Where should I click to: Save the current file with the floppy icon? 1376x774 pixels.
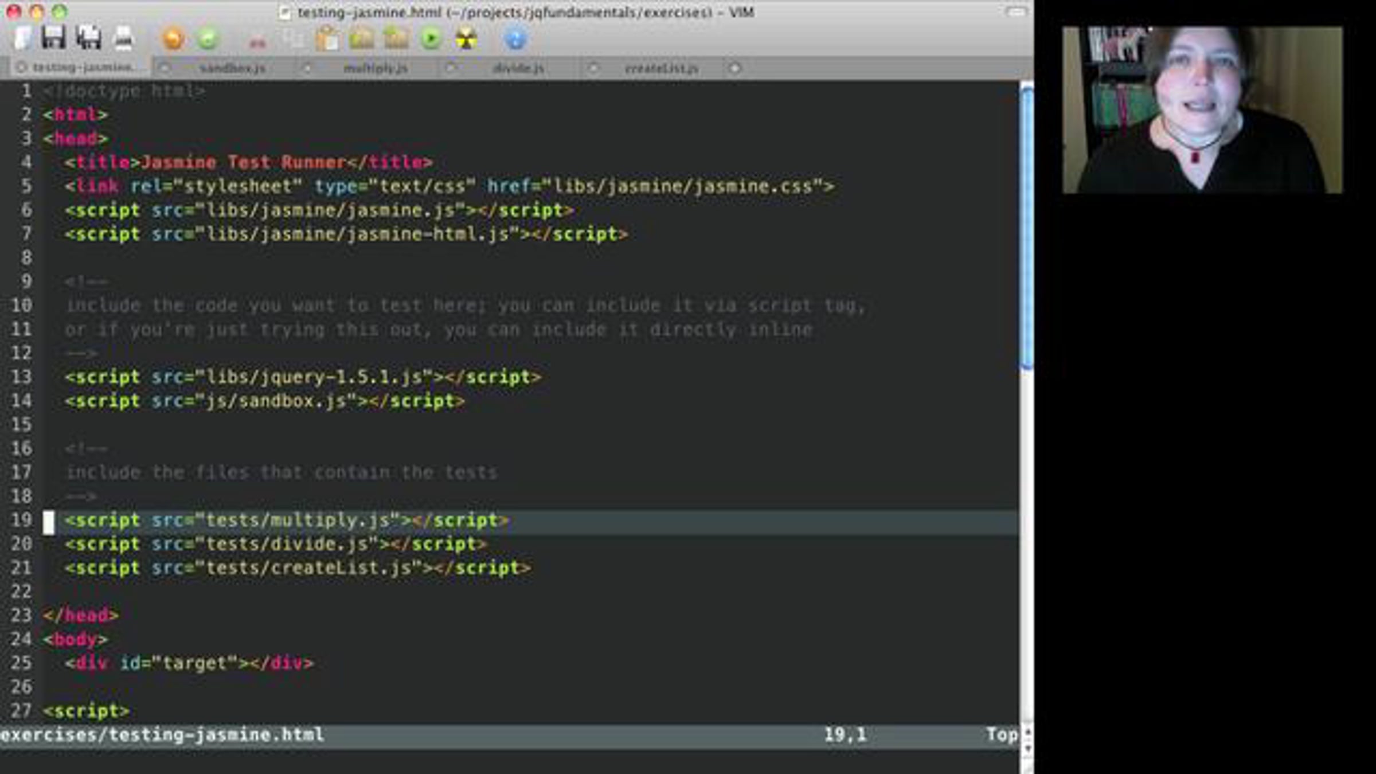point(54,38)
